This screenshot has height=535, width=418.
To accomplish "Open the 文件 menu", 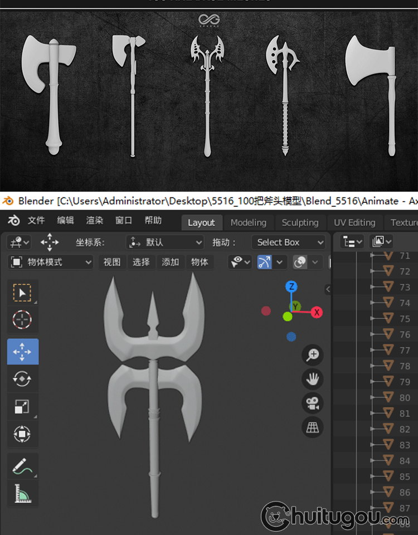I will pos(36,220).
